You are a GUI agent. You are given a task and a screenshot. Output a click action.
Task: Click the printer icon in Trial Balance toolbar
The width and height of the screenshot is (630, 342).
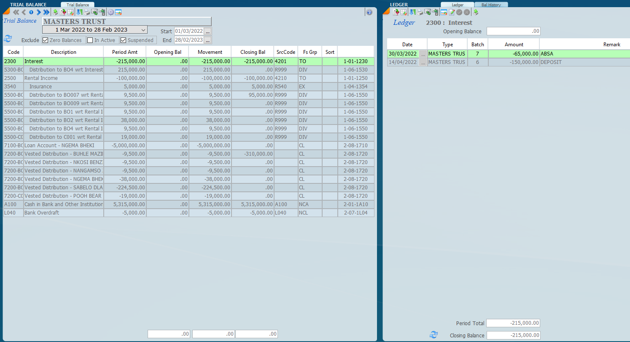[x=87, y=12]
